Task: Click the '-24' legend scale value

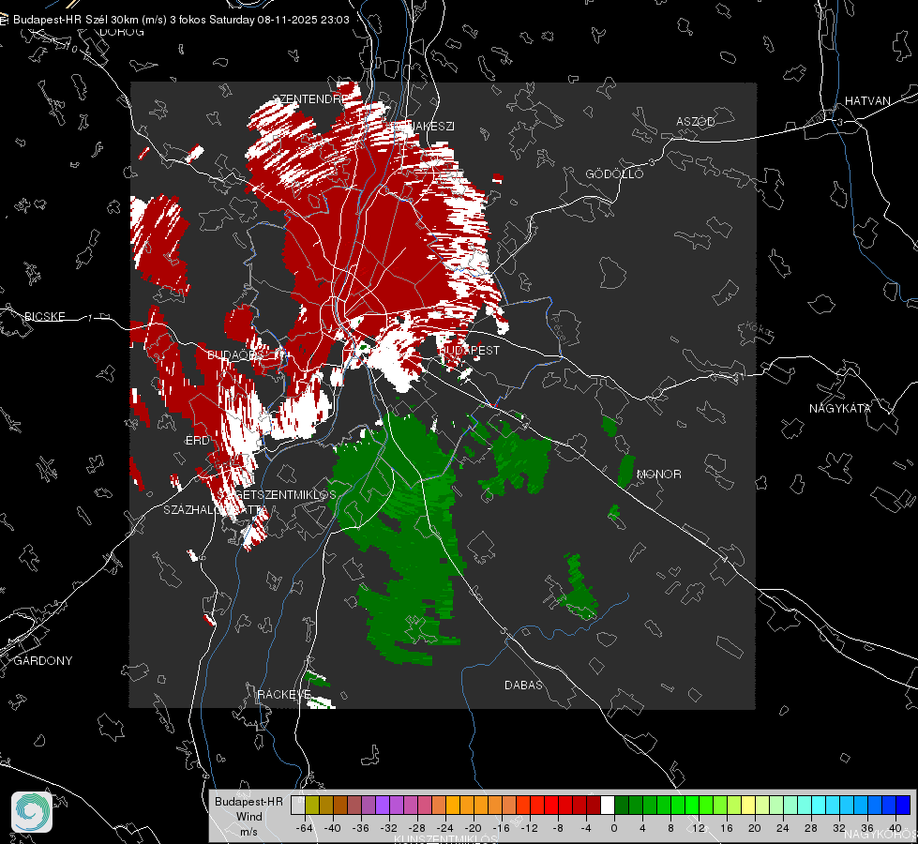Action: (445, 828)
